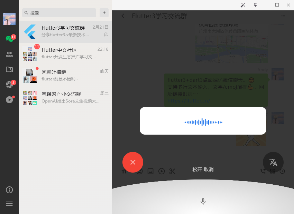Open the hamburger menu in the sidebar
The image size is (294, 214).
click(x=9, y=204)
